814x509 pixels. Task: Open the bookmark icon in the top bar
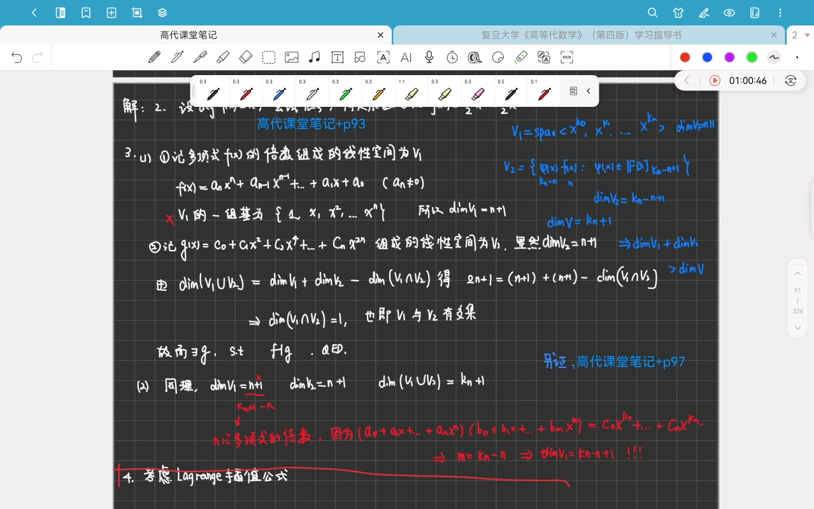click(x=86, y=13)
